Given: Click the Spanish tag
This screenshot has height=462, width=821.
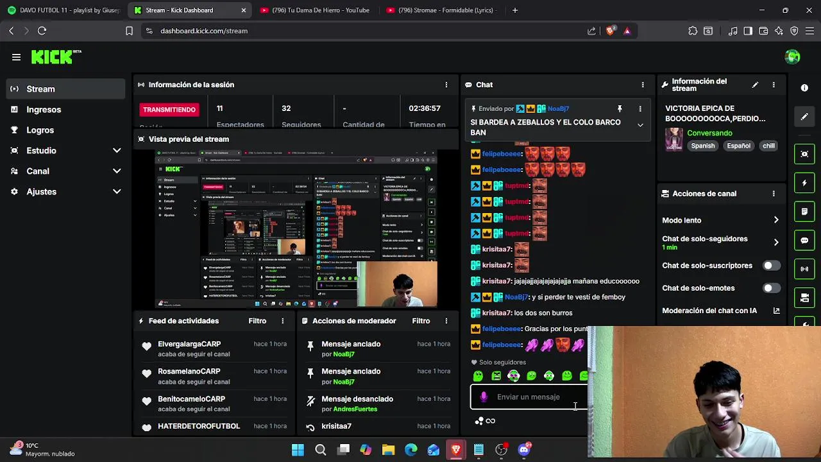Looking at the screenshot, I should [703, 146].
